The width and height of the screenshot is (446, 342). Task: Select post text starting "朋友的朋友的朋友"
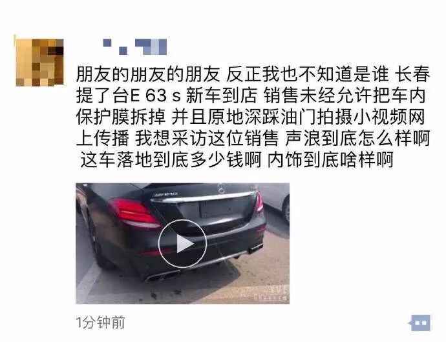pyautogui.click(x=253, y=117)
